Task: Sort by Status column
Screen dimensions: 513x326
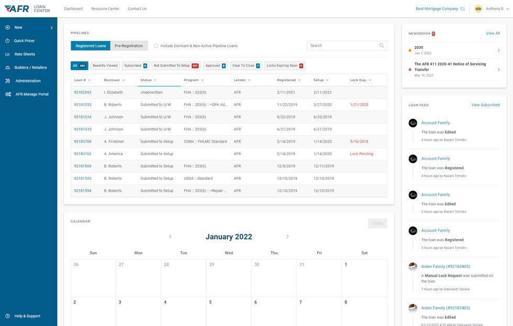Action: tap(149, 80)
